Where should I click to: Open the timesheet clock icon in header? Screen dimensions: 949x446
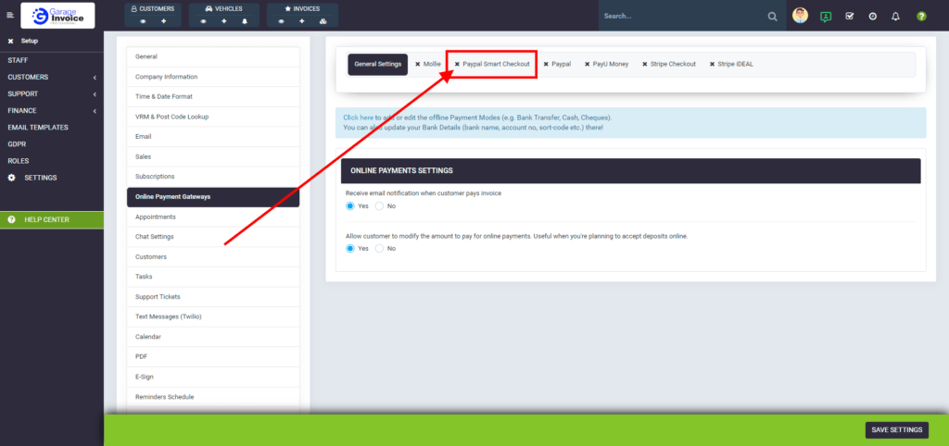[x=873, y=17]
